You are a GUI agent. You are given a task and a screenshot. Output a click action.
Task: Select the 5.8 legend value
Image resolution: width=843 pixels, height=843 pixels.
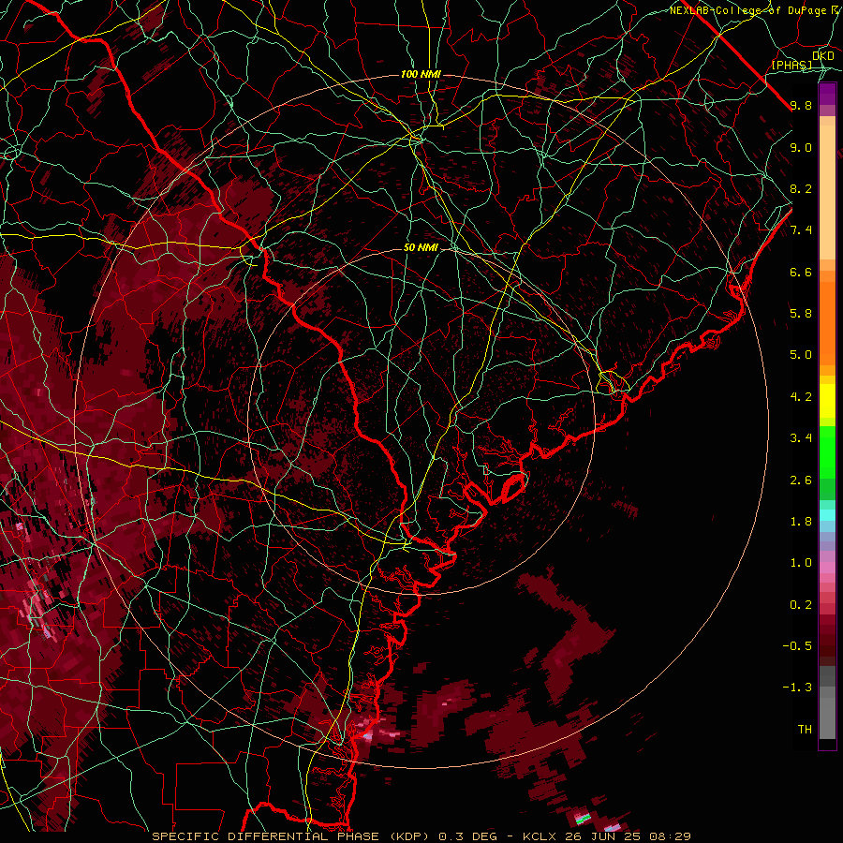coord(801,314)
